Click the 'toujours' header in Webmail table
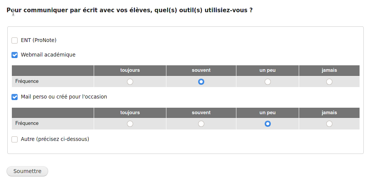This screenshot has width=376, height=186. (x=130, y=70)
